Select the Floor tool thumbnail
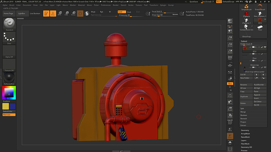 point(260,28)
